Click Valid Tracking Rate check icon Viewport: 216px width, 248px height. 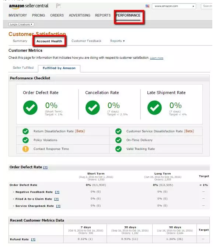click(x=118, y=149)
